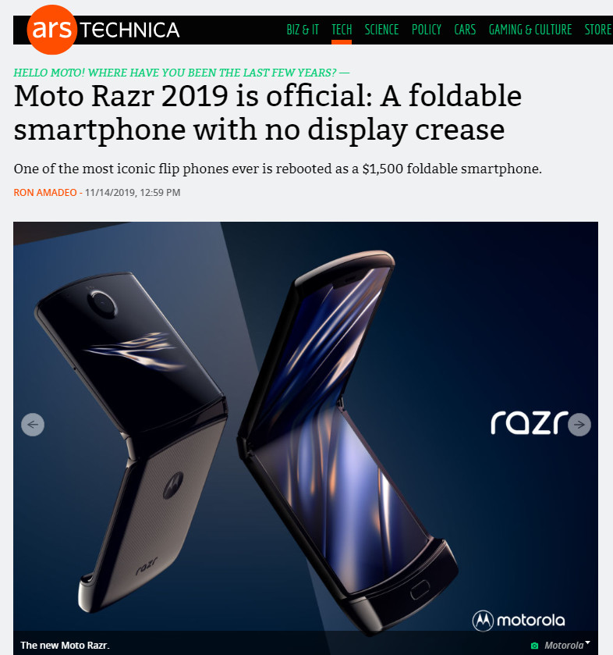
Task: Click the article headline about Moto Razr
Action: pos(268,112)
